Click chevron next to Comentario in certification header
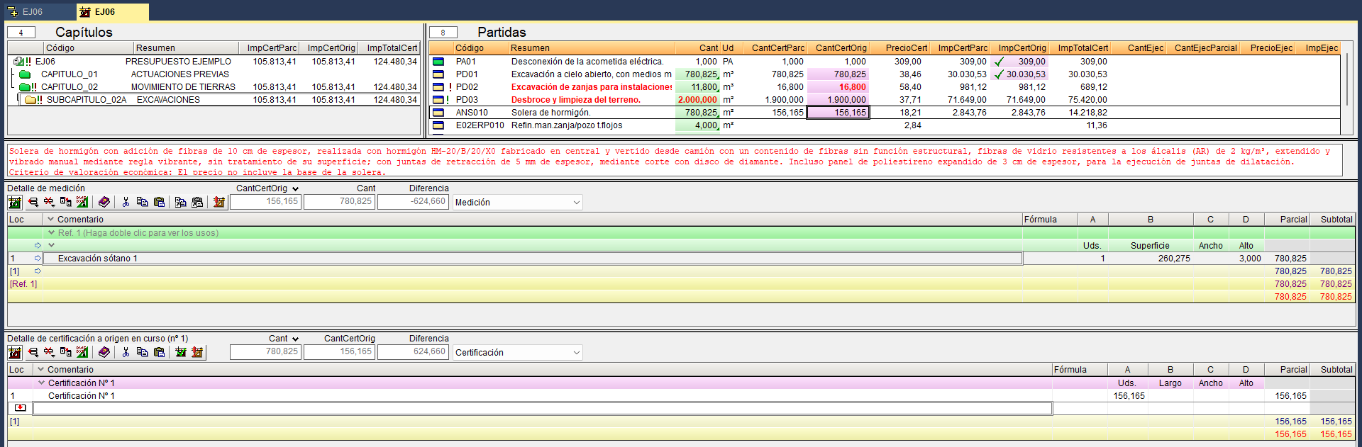Screen dimensions: 1362x447 coord(40,370)
